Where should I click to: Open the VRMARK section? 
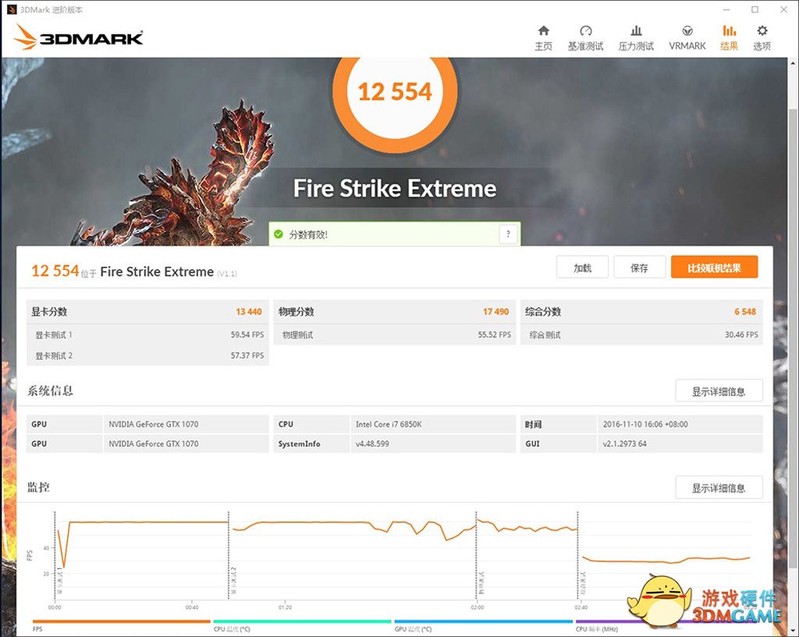(x=687, y=38)
